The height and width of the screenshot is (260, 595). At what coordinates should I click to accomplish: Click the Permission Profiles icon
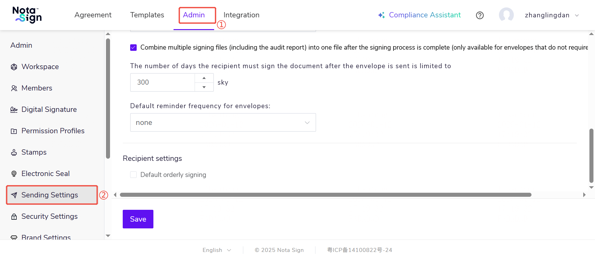coord(14,131)
